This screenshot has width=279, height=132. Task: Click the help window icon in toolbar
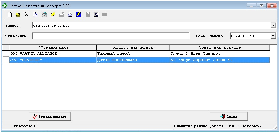[x=96, y=14]
